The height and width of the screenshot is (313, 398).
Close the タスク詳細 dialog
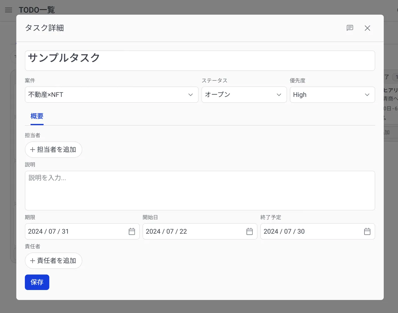click(x=367, y=28)
